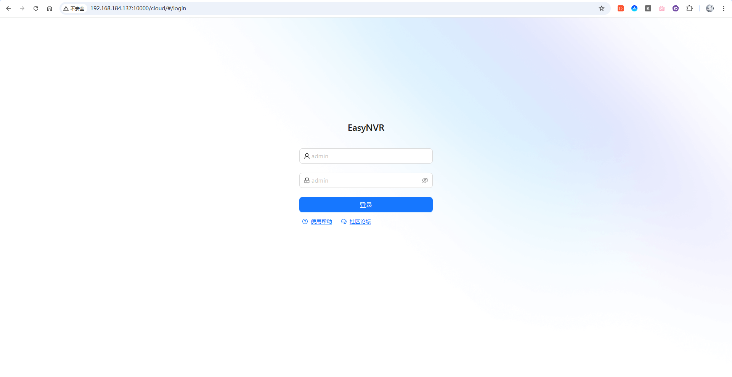Bookmark this page with star icon
732x377 pixels.
[602, 8]
